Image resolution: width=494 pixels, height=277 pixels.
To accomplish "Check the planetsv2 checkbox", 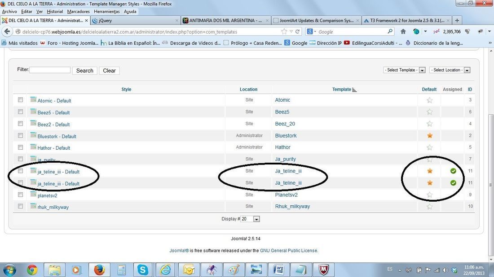I will pos(21,195).
